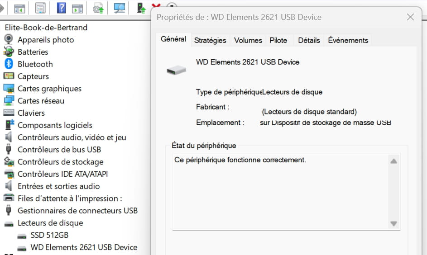Select the SSD 512GB disk entry

point(49,235)
